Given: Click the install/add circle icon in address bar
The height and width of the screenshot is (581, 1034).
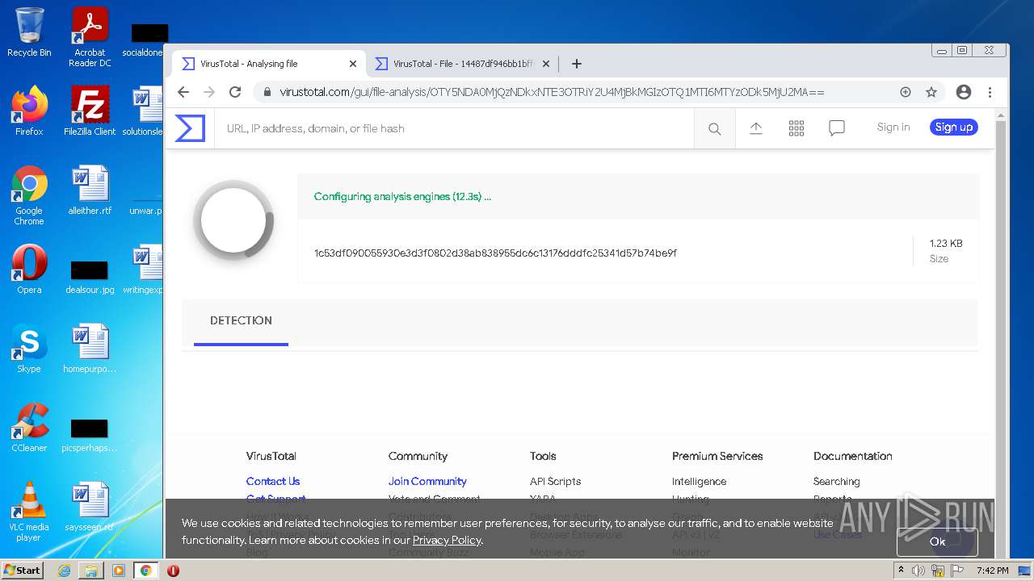Looking at the screenshot, I should coord(906,92).
